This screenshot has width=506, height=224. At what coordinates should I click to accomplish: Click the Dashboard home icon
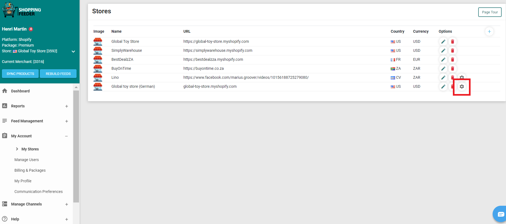coord(5,91)
